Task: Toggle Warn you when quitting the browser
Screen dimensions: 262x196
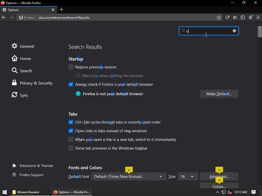Action: tap(78, 76)
